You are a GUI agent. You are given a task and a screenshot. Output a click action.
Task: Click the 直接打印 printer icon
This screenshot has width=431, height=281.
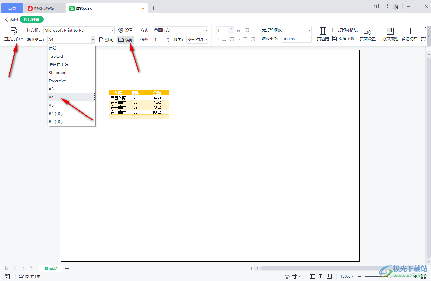(x=13, y=31)
